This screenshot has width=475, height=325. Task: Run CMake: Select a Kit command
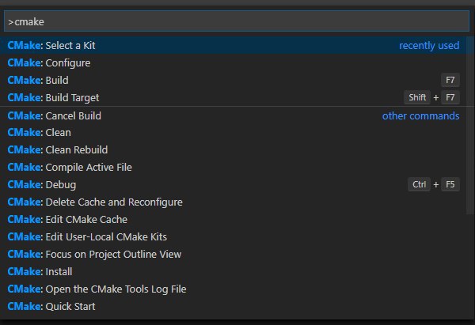click(234, 45)
